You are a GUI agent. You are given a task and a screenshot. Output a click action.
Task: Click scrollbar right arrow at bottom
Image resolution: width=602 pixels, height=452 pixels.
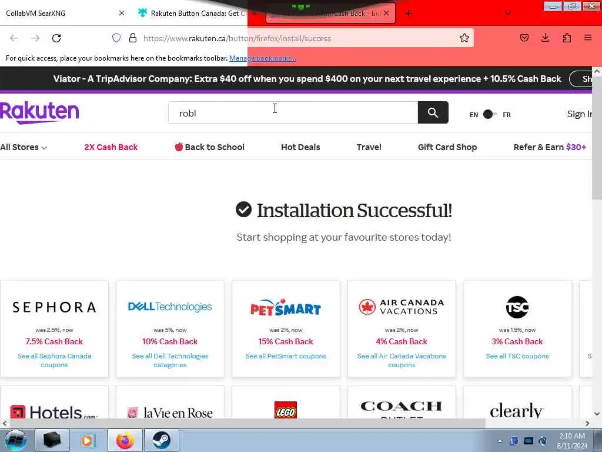587,423
